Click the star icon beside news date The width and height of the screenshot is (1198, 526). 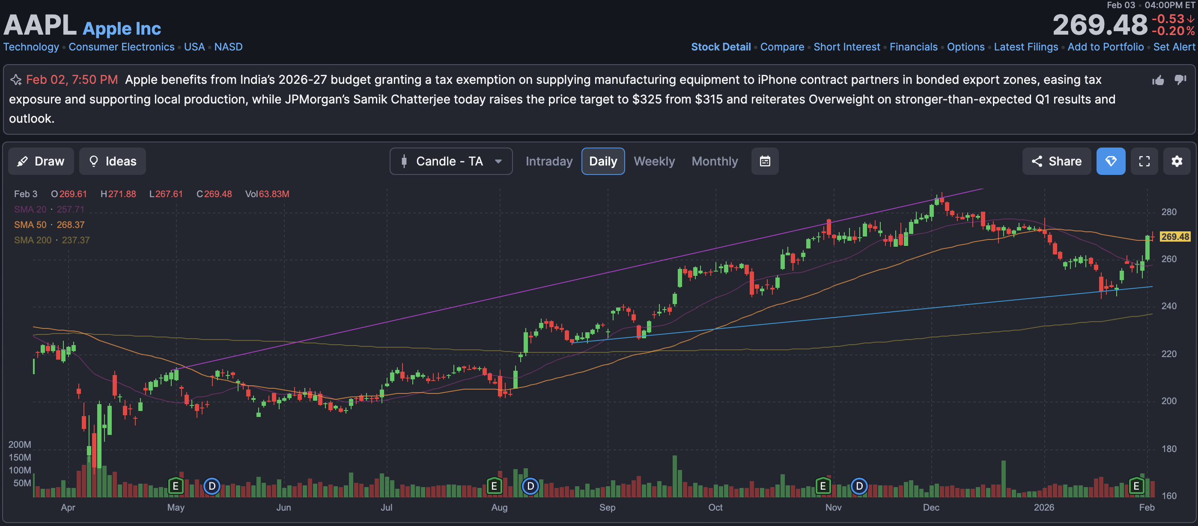16,80
